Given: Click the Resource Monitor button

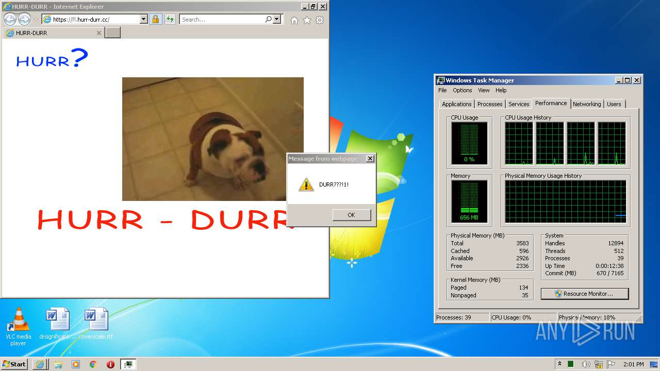Looking at the screenshot, I should click(585, 294).
